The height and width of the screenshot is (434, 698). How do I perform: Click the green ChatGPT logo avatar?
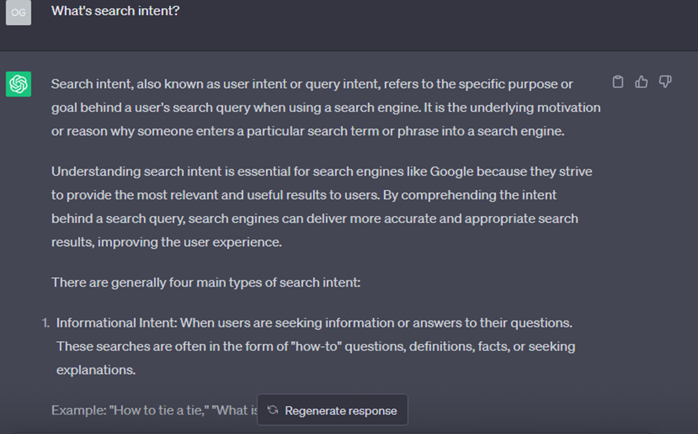tap(19, 84)
